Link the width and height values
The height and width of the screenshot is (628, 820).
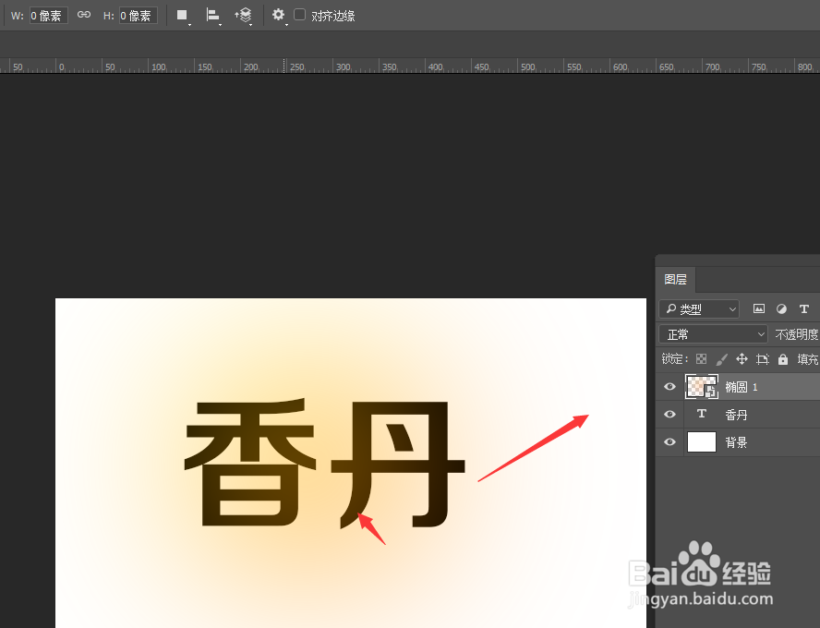pyautogui.click(x=83, y=15)
